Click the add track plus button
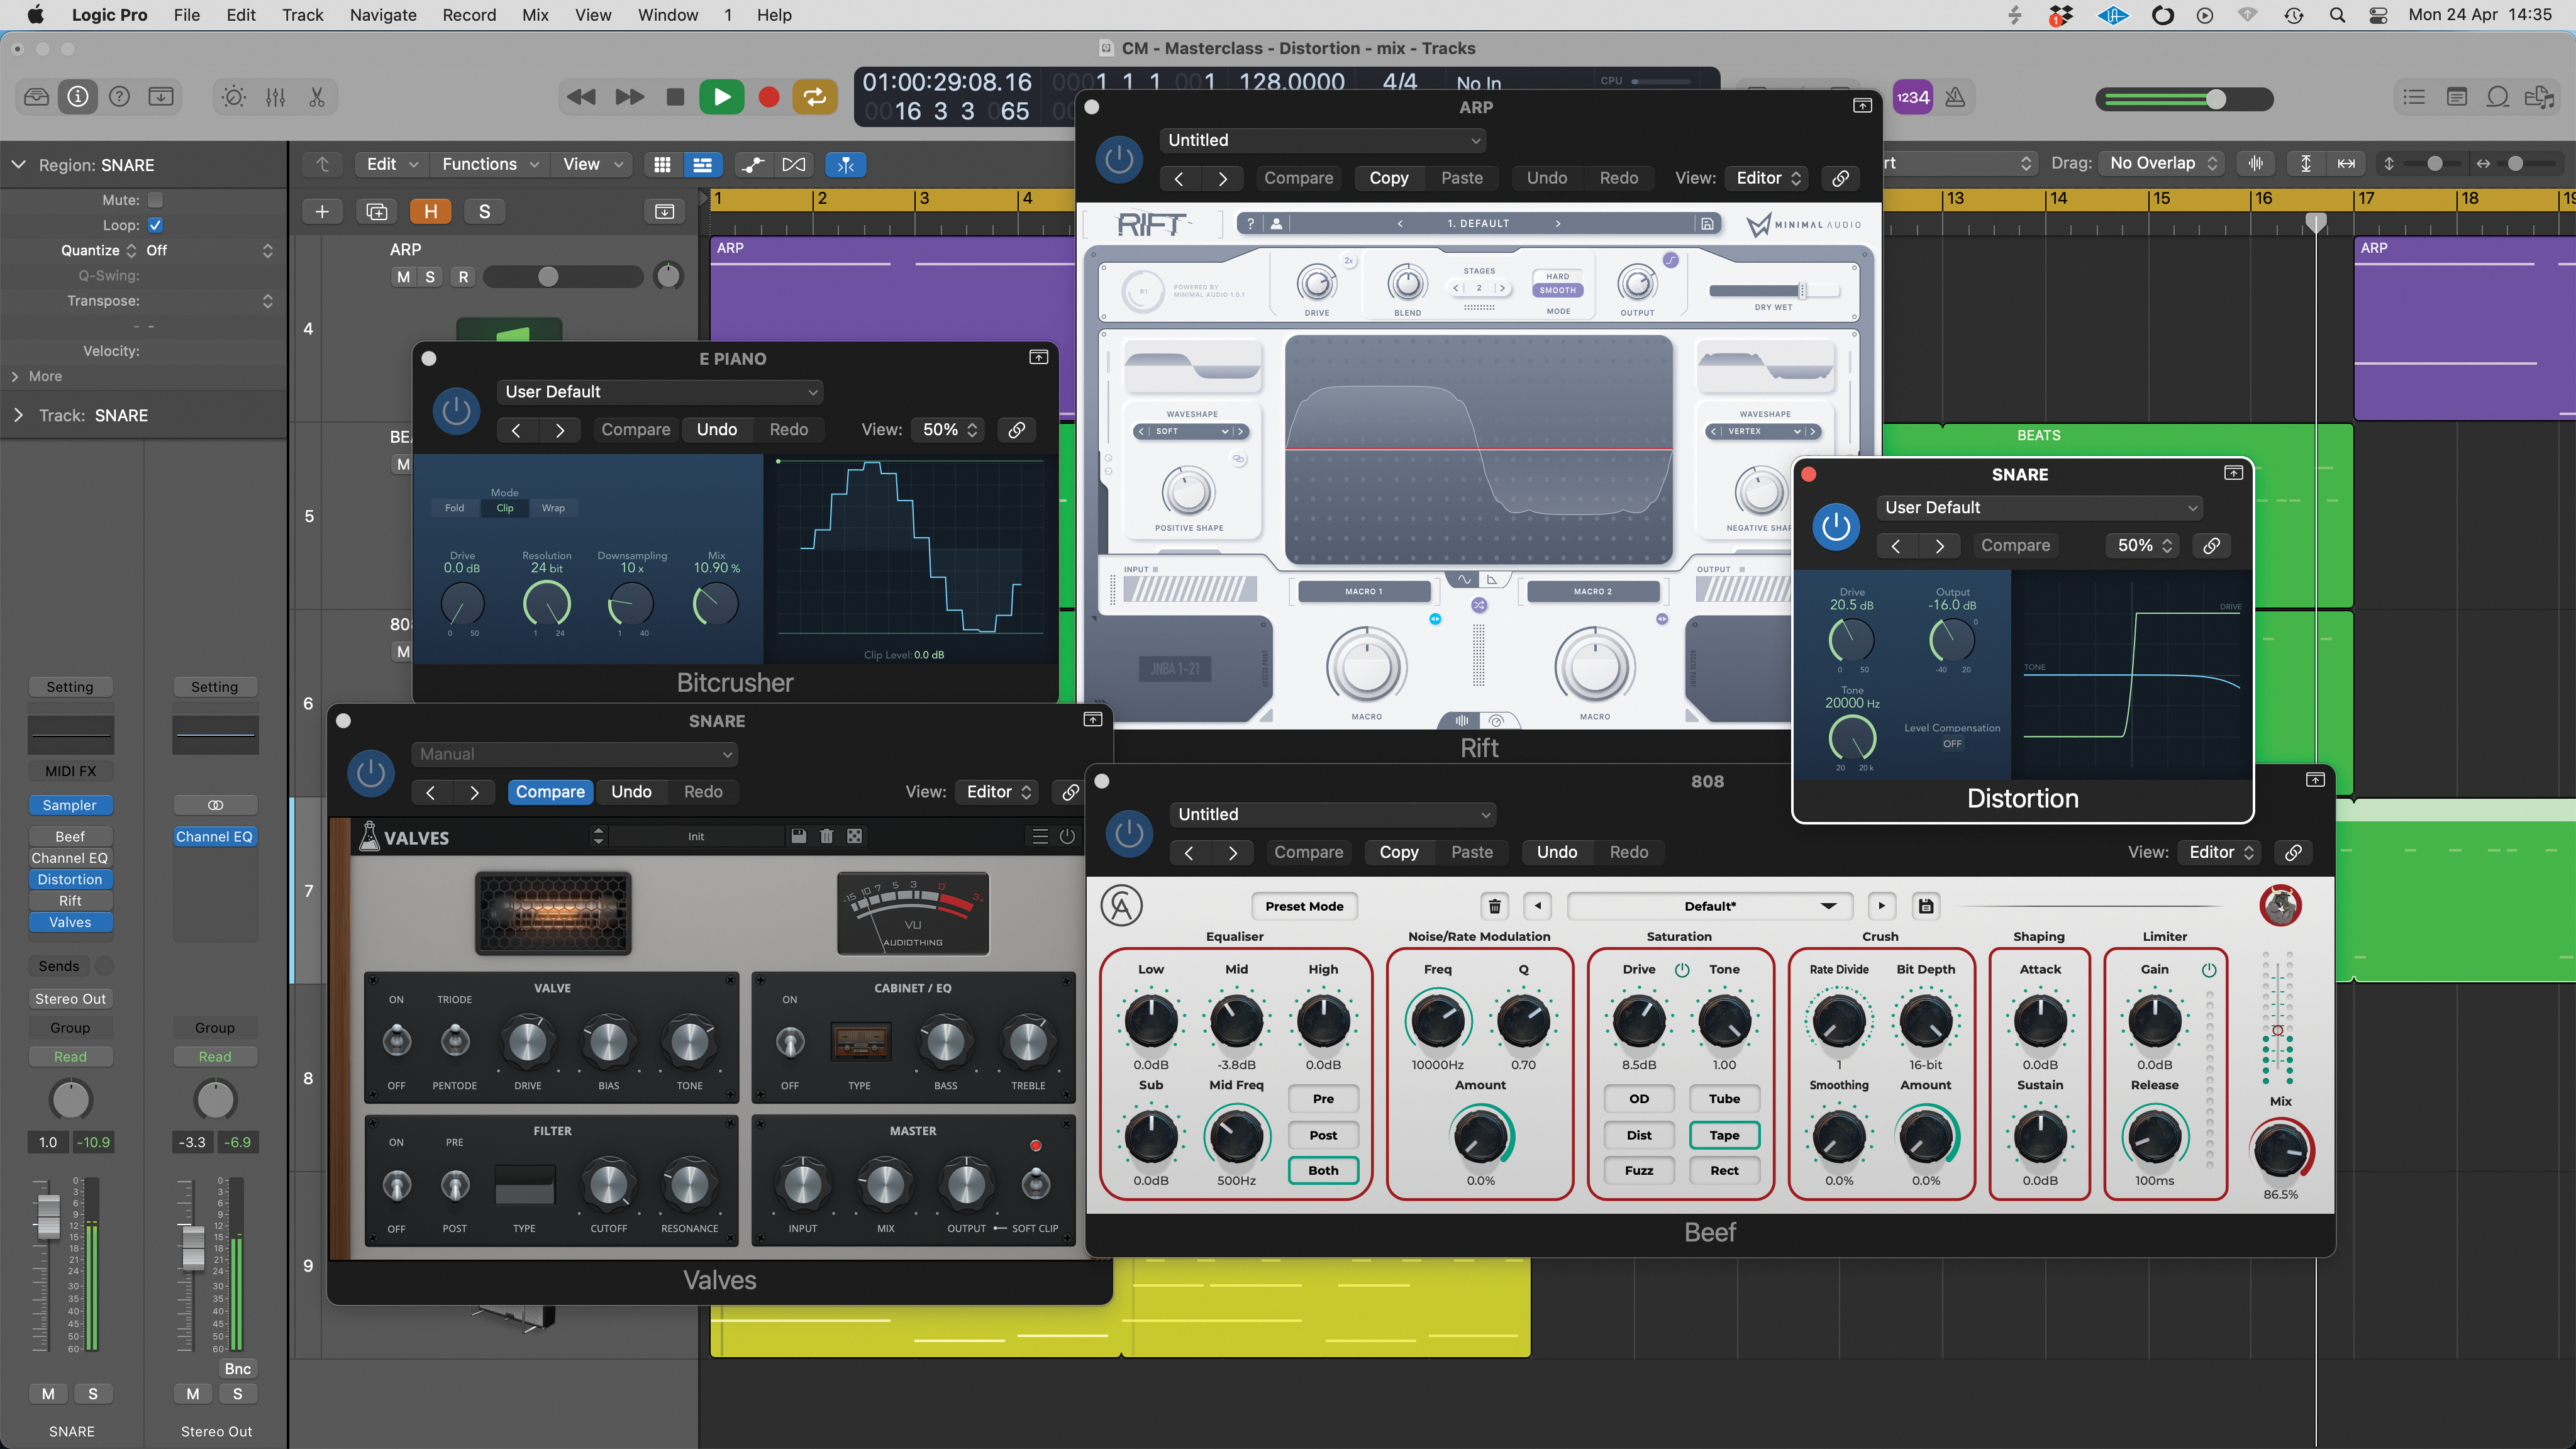 click(x=322, y=211)
